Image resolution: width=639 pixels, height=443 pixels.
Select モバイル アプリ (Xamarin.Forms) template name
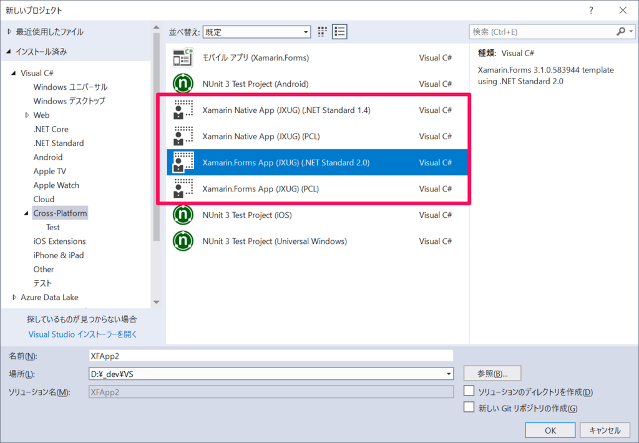pyautogui.click(x=255, y=57)
